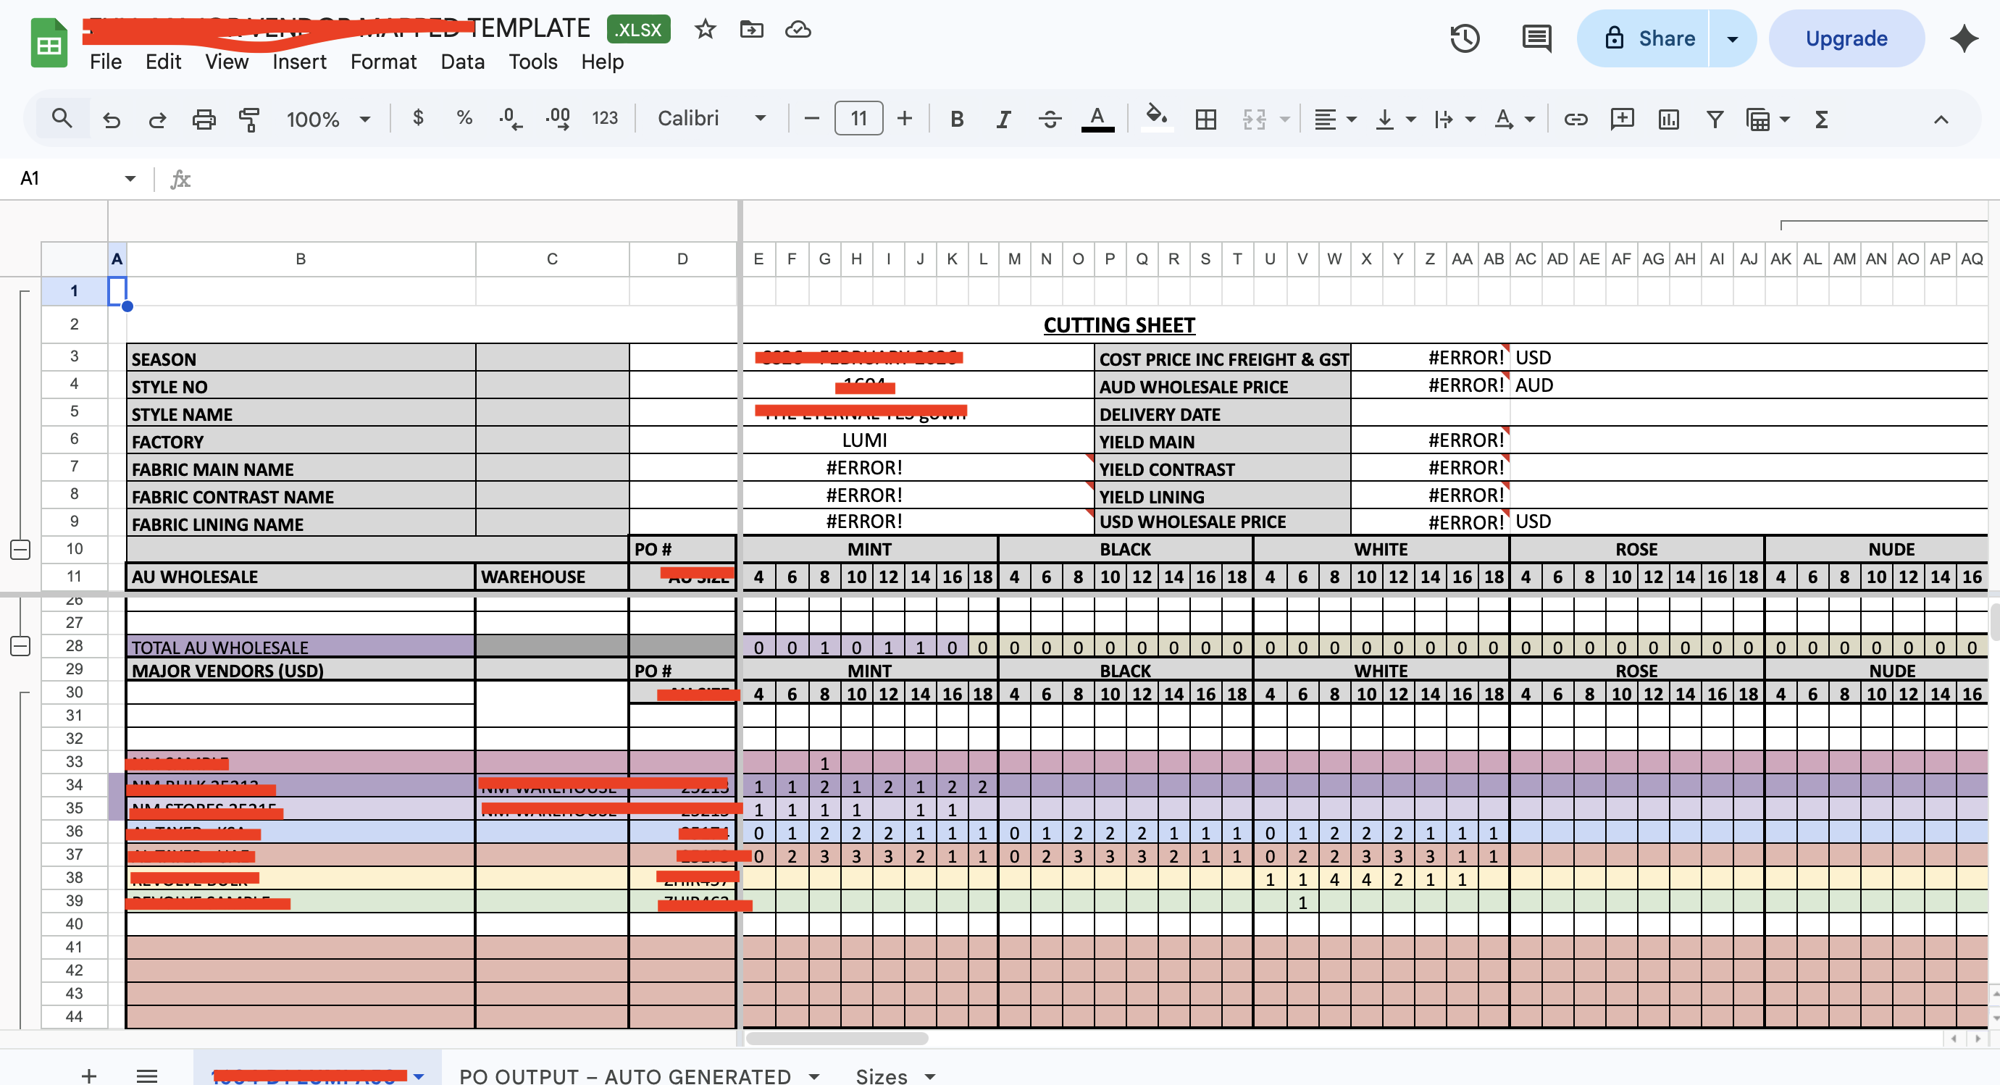Image resolution: width=2000 pixels, height=1085 pixels.
Task: Open the borders tool
Action: 1206,119
